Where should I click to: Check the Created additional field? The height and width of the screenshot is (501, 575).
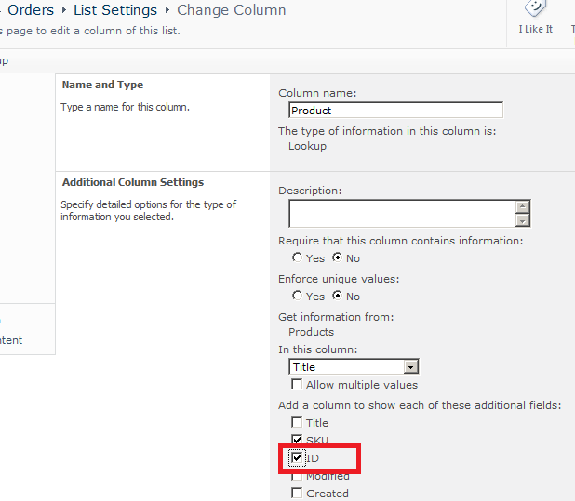pyautogui.click(x=297, y=493)
